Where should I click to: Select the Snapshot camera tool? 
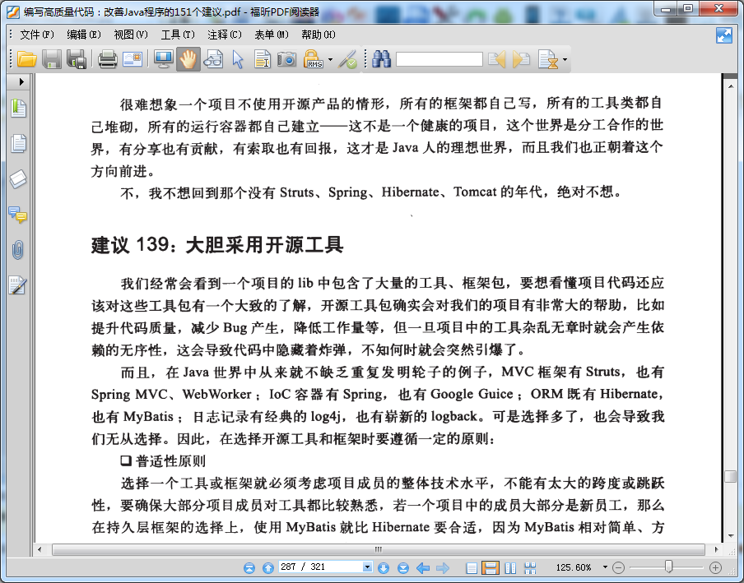point(286,59)
